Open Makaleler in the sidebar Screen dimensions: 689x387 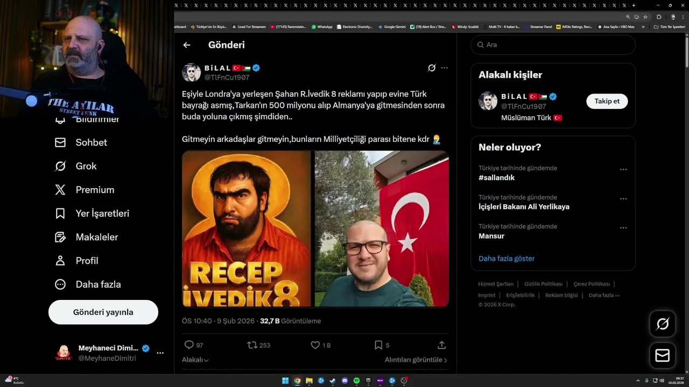[x=86, y=237]
